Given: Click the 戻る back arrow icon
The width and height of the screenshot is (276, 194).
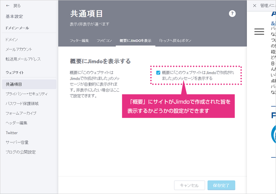Looking at the screenshot, I should click(x=7, y=6).
